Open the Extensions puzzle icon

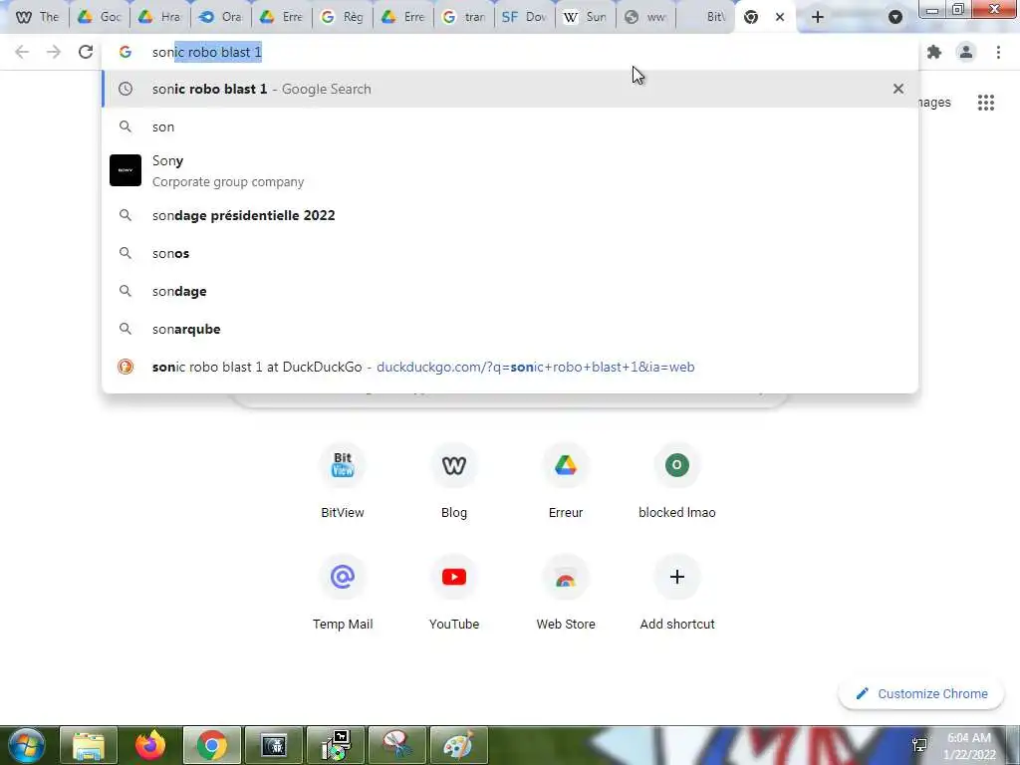(934, 52)
